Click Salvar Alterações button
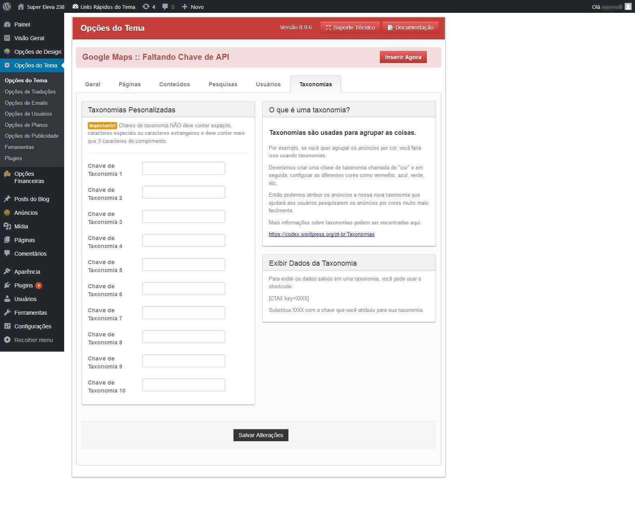This screenshot has height=515, width=635. 261,435
